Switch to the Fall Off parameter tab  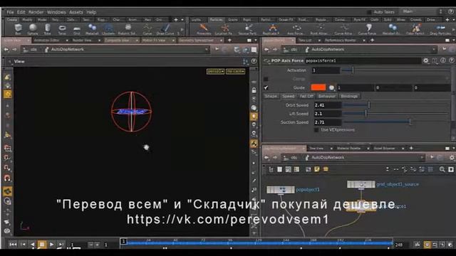[x=306, y=96]
